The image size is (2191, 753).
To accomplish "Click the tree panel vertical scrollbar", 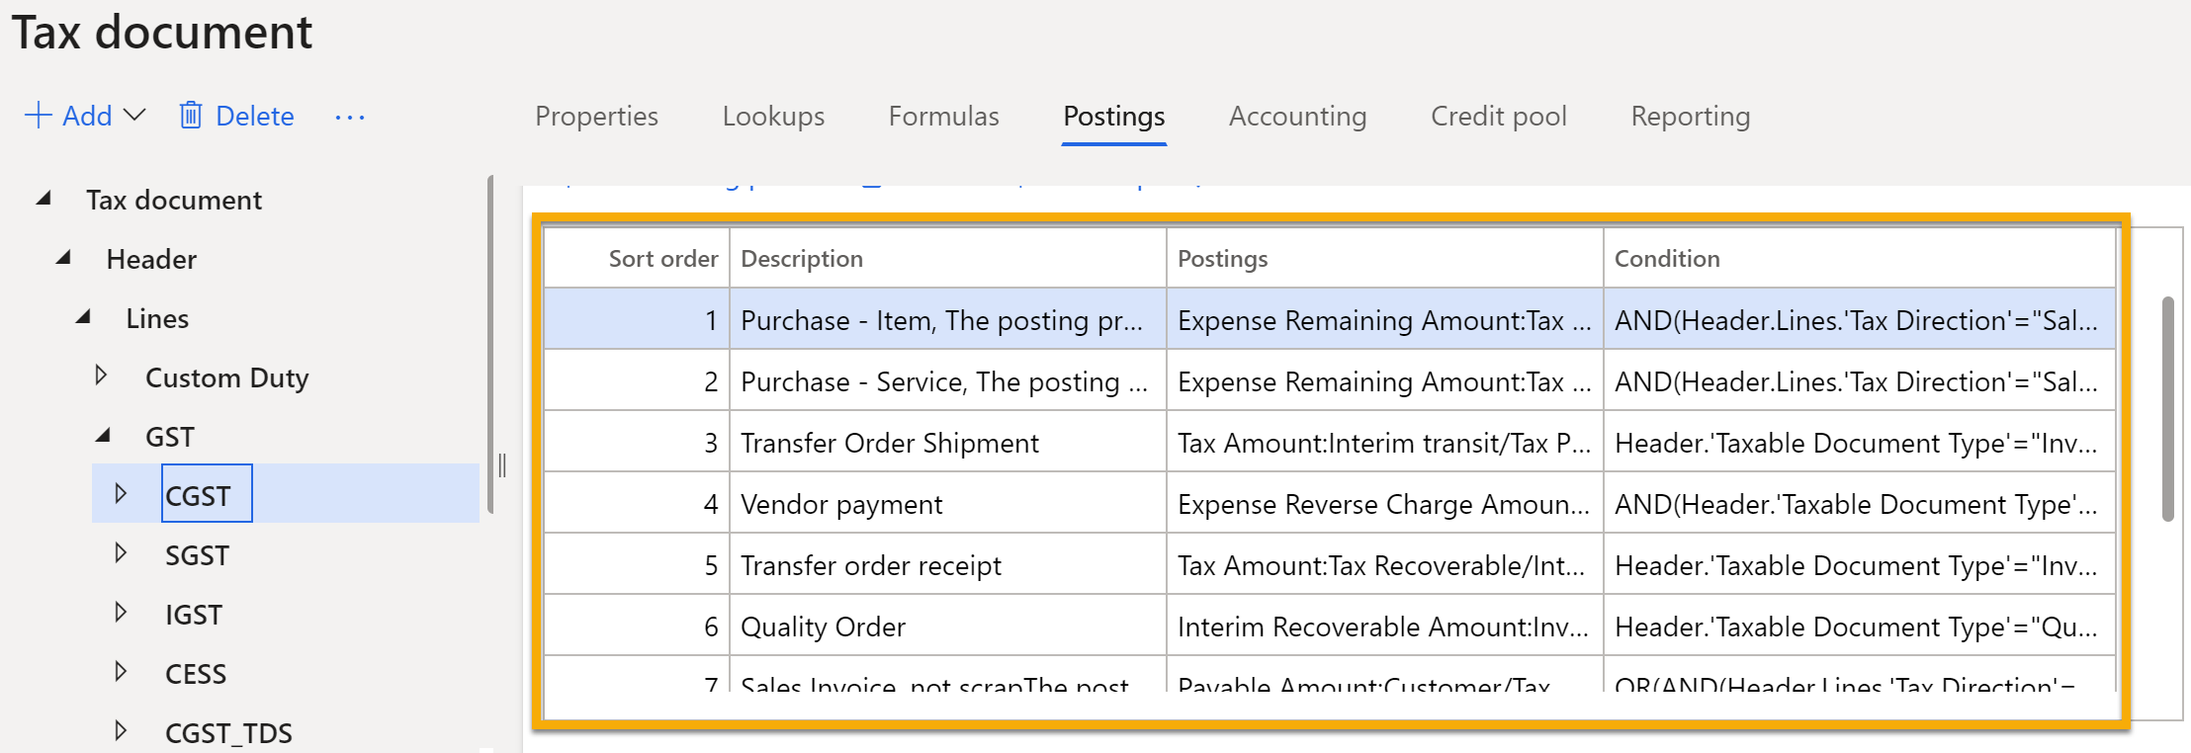I will (490, 344).
